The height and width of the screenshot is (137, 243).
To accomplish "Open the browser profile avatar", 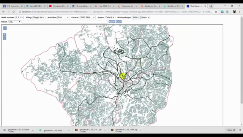I will (234, 12).
